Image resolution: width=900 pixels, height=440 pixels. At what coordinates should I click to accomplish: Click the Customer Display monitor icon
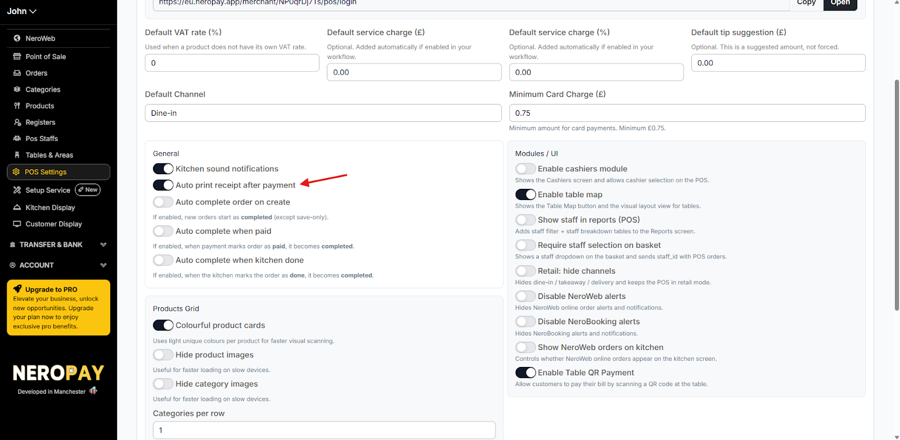click(x=17, y=224)
